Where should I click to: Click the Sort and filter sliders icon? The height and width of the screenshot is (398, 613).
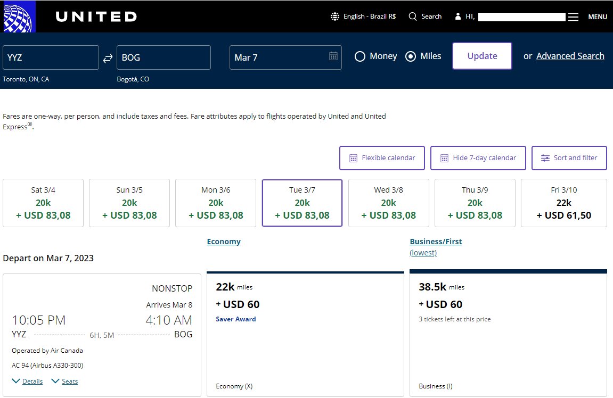tap(545, 158)
